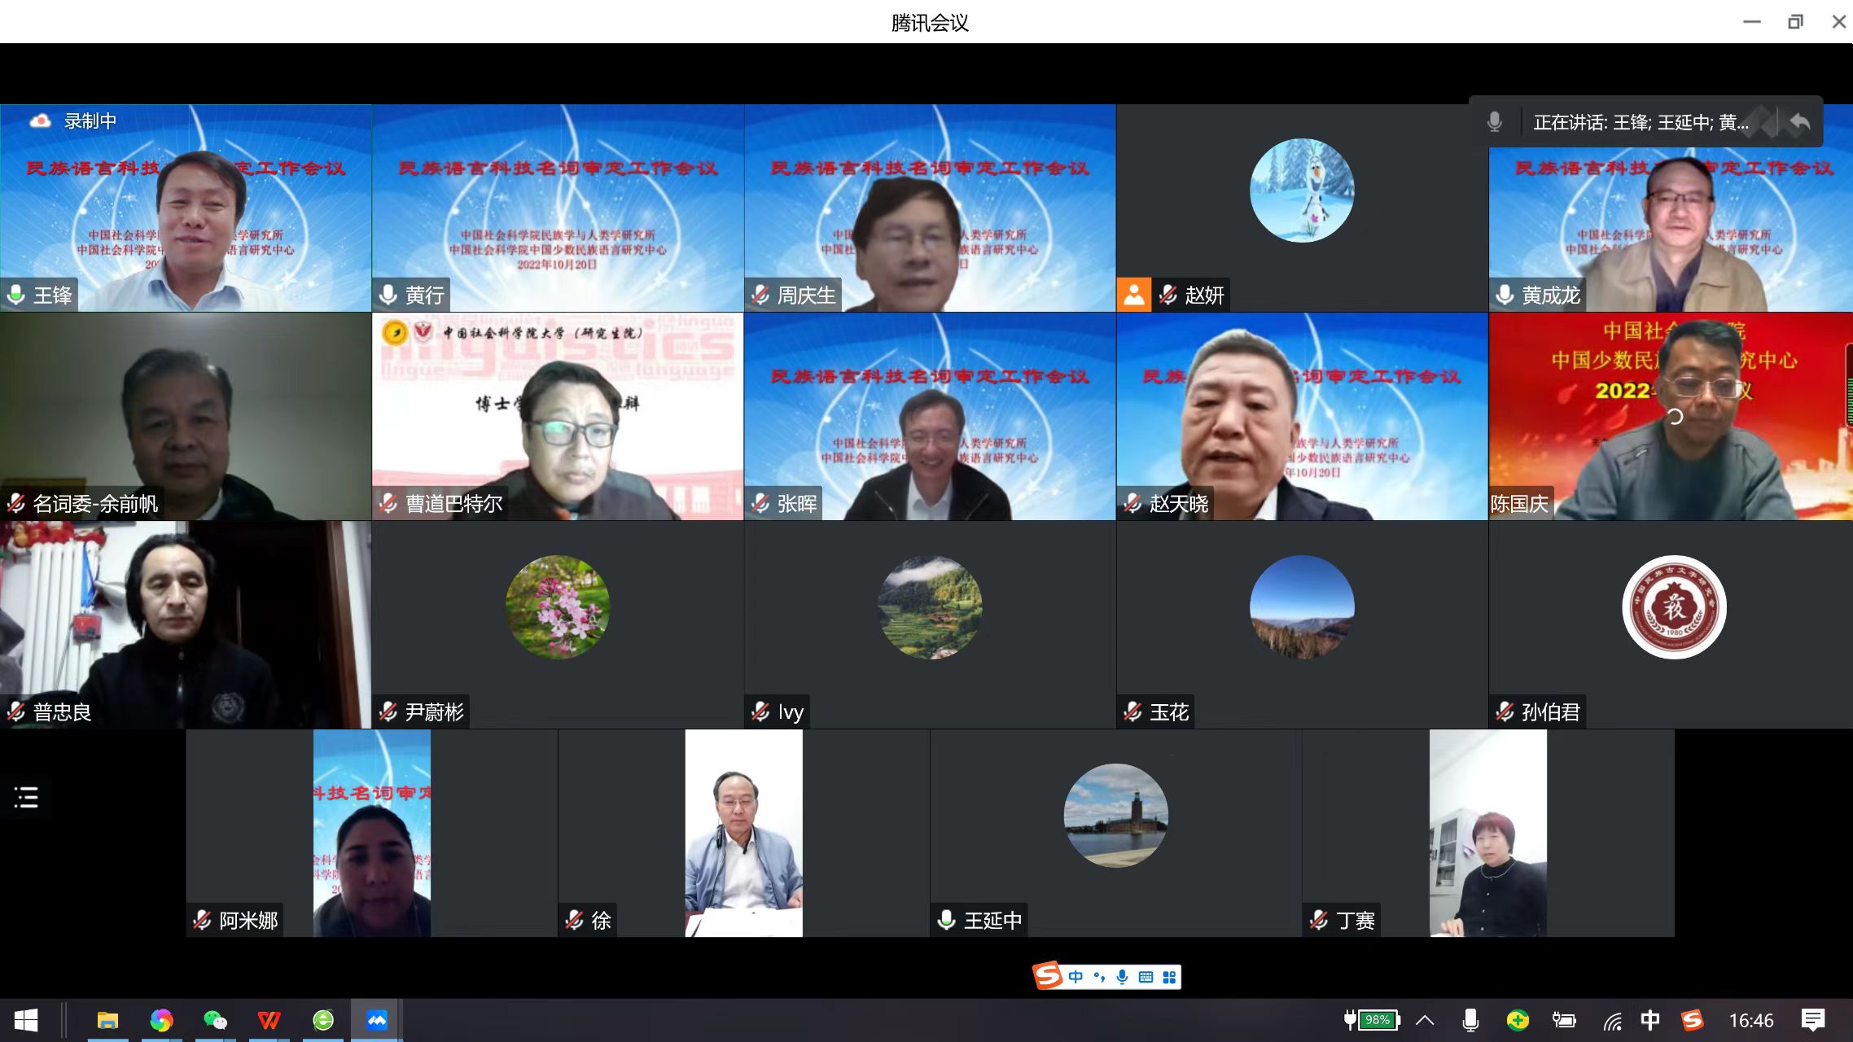Click the orange host badge beside 赵妍
This screenshot has height=1042, width=1853.
[x=1133, y=295]
